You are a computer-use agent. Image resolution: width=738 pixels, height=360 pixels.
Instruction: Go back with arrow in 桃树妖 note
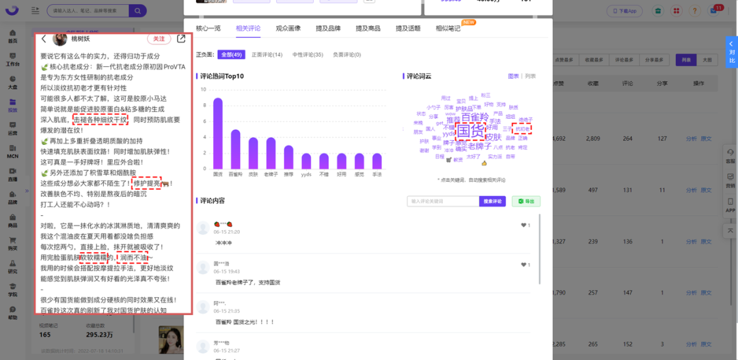click(x=44, y=39)
